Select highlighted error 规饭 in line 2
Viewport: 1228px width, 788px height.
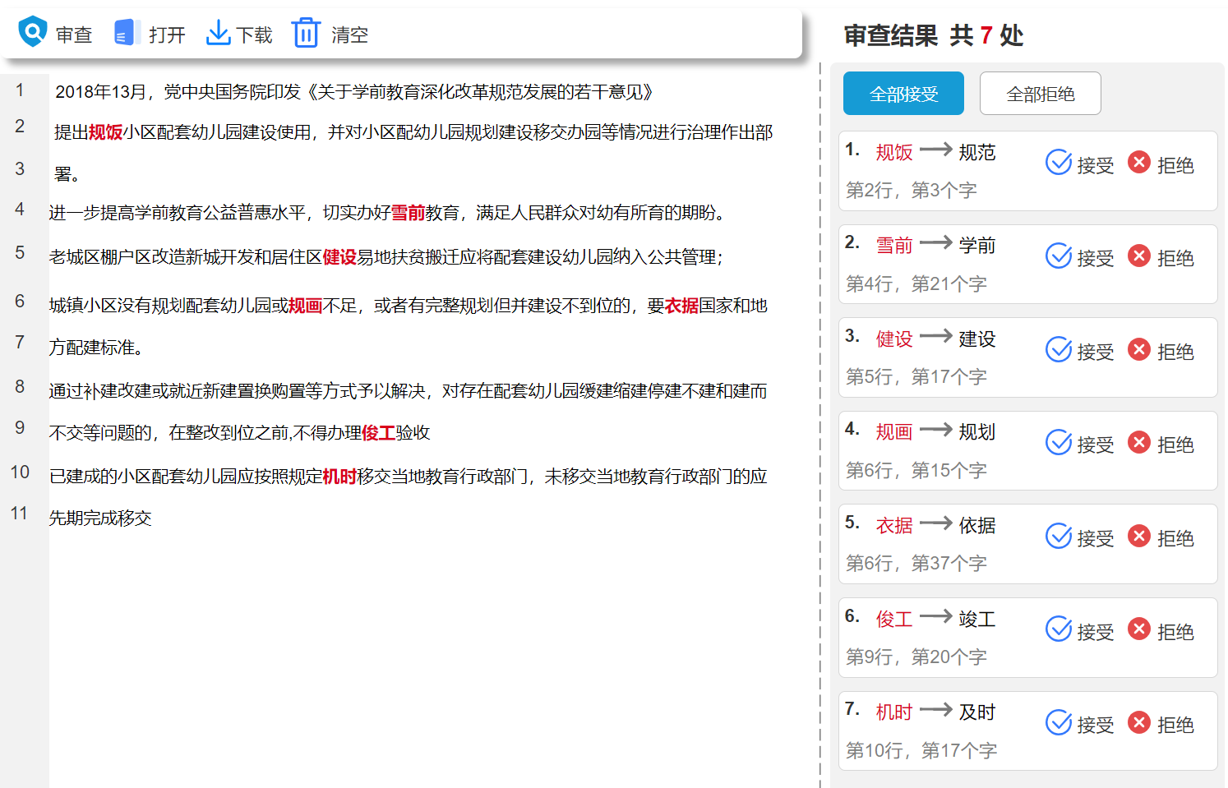click(105, 132)
